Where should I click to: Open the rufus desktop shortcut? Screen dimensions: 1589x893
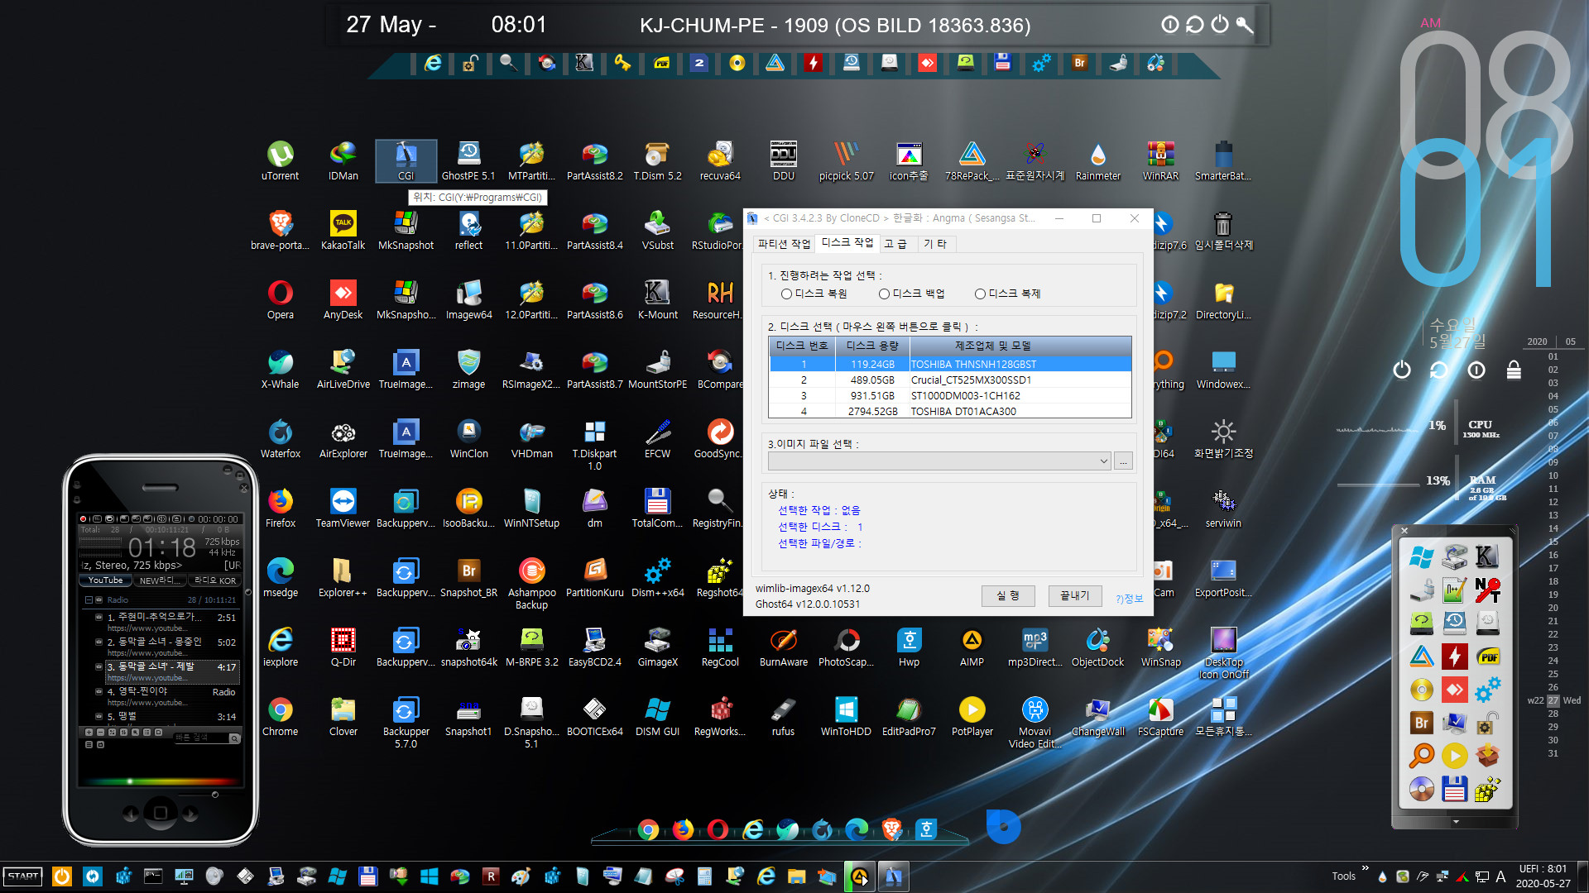[783, 716]
